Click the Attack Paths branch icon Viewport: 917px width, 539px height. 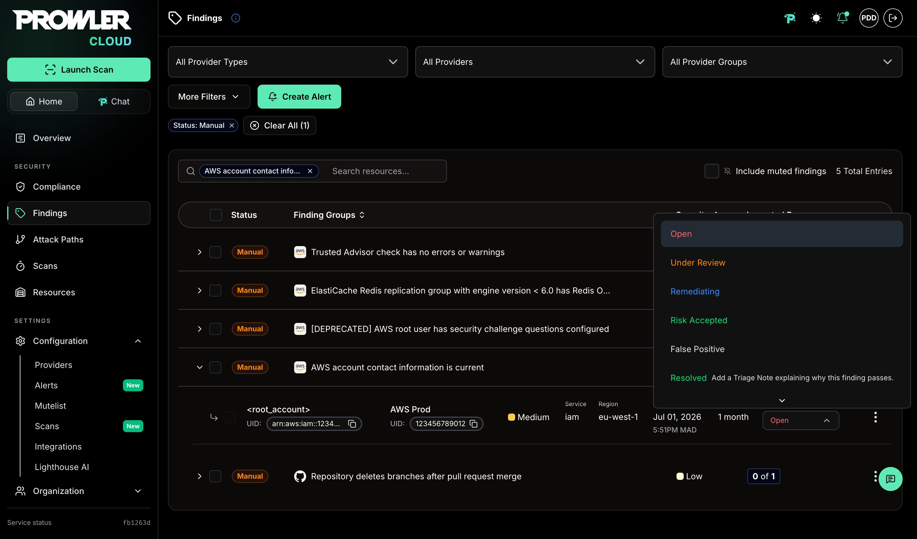click(20, 239)
